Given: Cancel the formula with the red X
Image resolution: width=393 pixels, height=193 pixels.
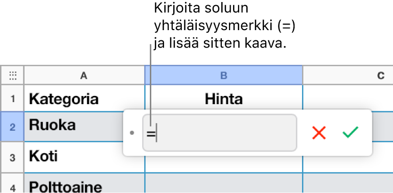Looking at the screenshot, I should pyautogui.click(x=319, y=133).
